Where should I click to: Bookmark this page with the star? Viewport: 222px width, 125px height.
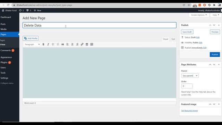coord(189,5)
